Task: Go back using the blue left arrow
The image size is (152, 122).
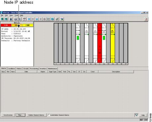Action: [29, 19]
